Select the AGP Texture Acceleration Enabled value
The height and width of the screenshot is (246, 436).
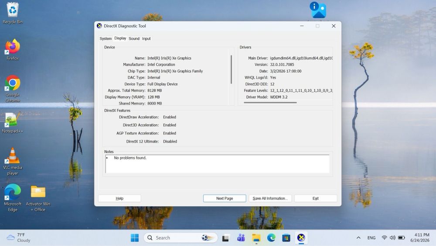coord(169,133)
